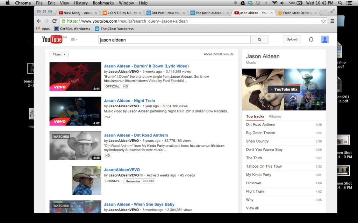Image resolution: width=358 pixels, height=223 pixels.
Task: Click the Upload button
Action: (x=292, y=39)
